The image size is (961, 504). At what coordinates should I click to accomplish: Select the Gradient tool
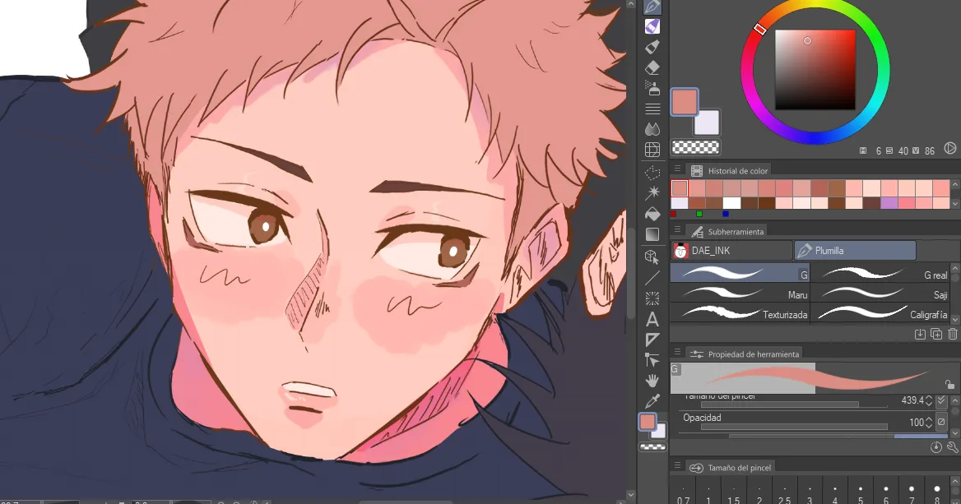pyautogui.click(x=652, y=234)
